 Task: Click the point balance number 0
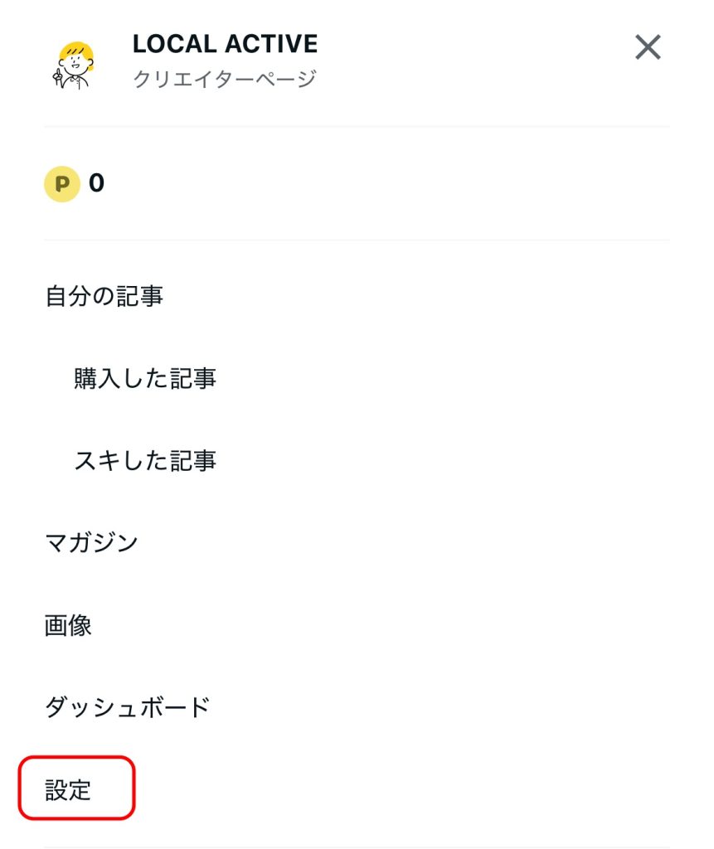coord(96,183)
